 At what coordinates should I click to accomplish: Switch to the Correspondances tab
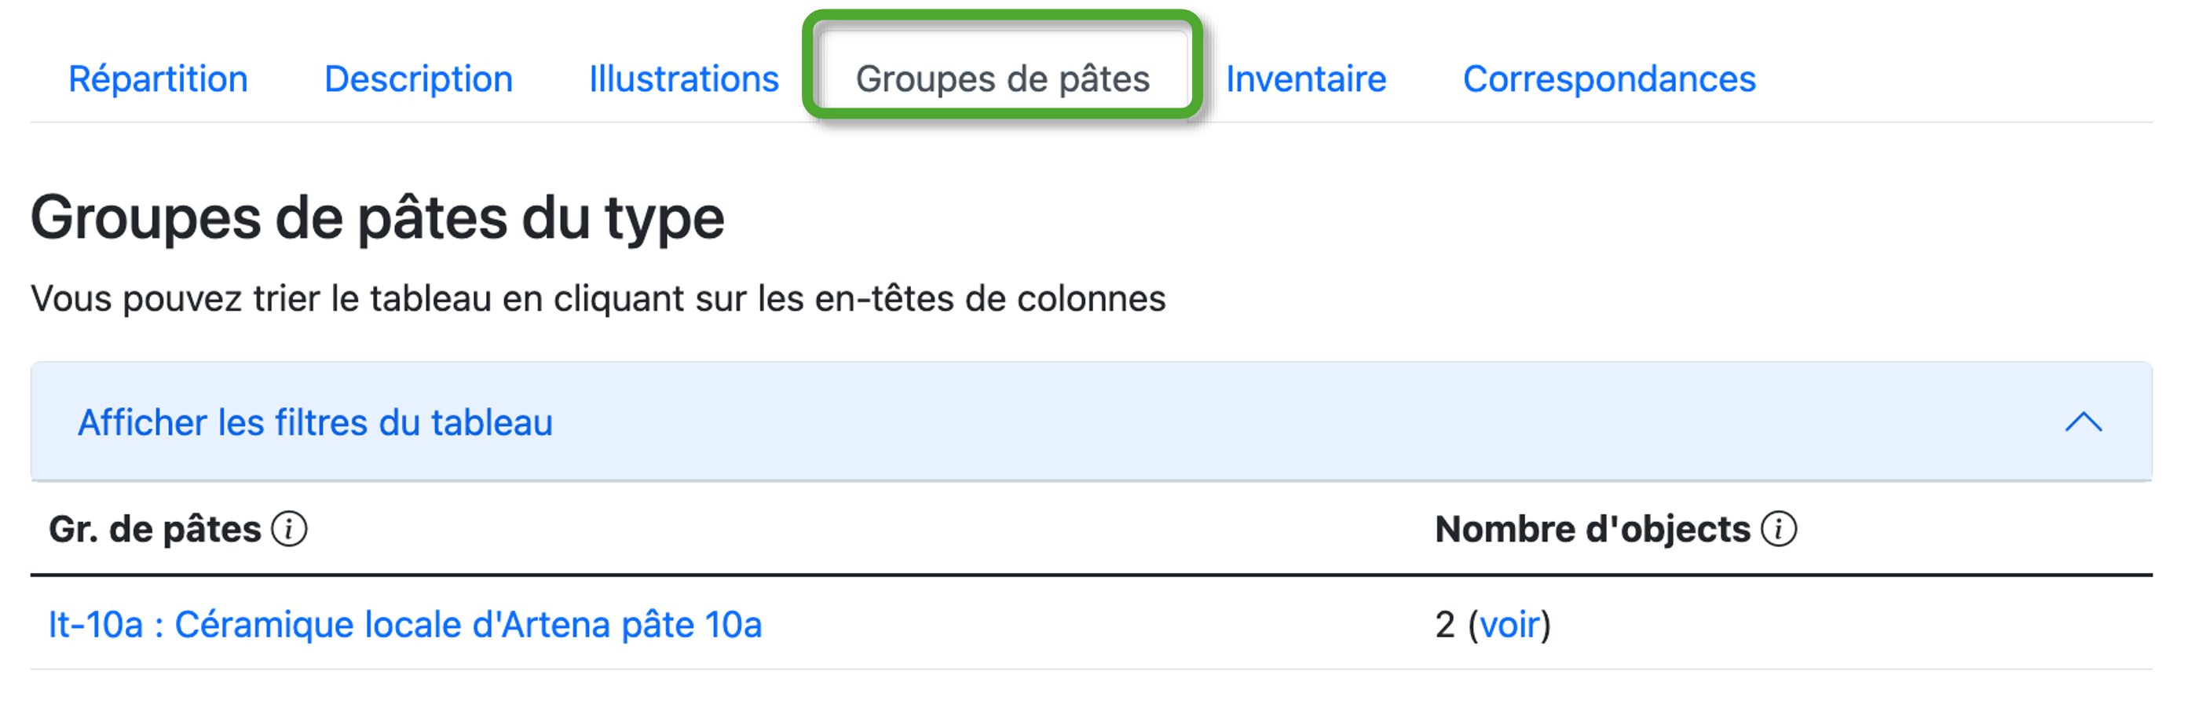coord(1608,78)
